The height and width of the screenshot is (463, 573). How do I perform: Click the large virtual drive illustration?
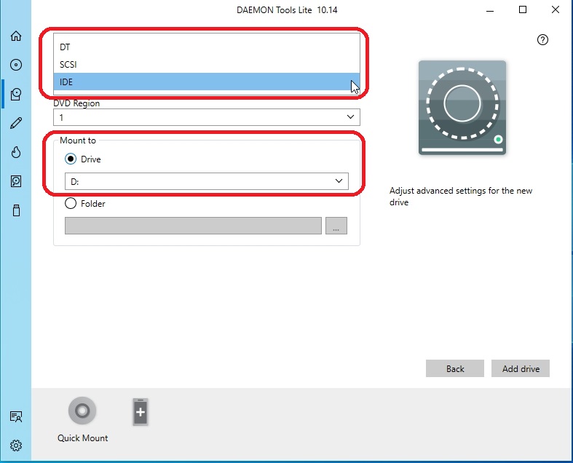tap(462, 108)
